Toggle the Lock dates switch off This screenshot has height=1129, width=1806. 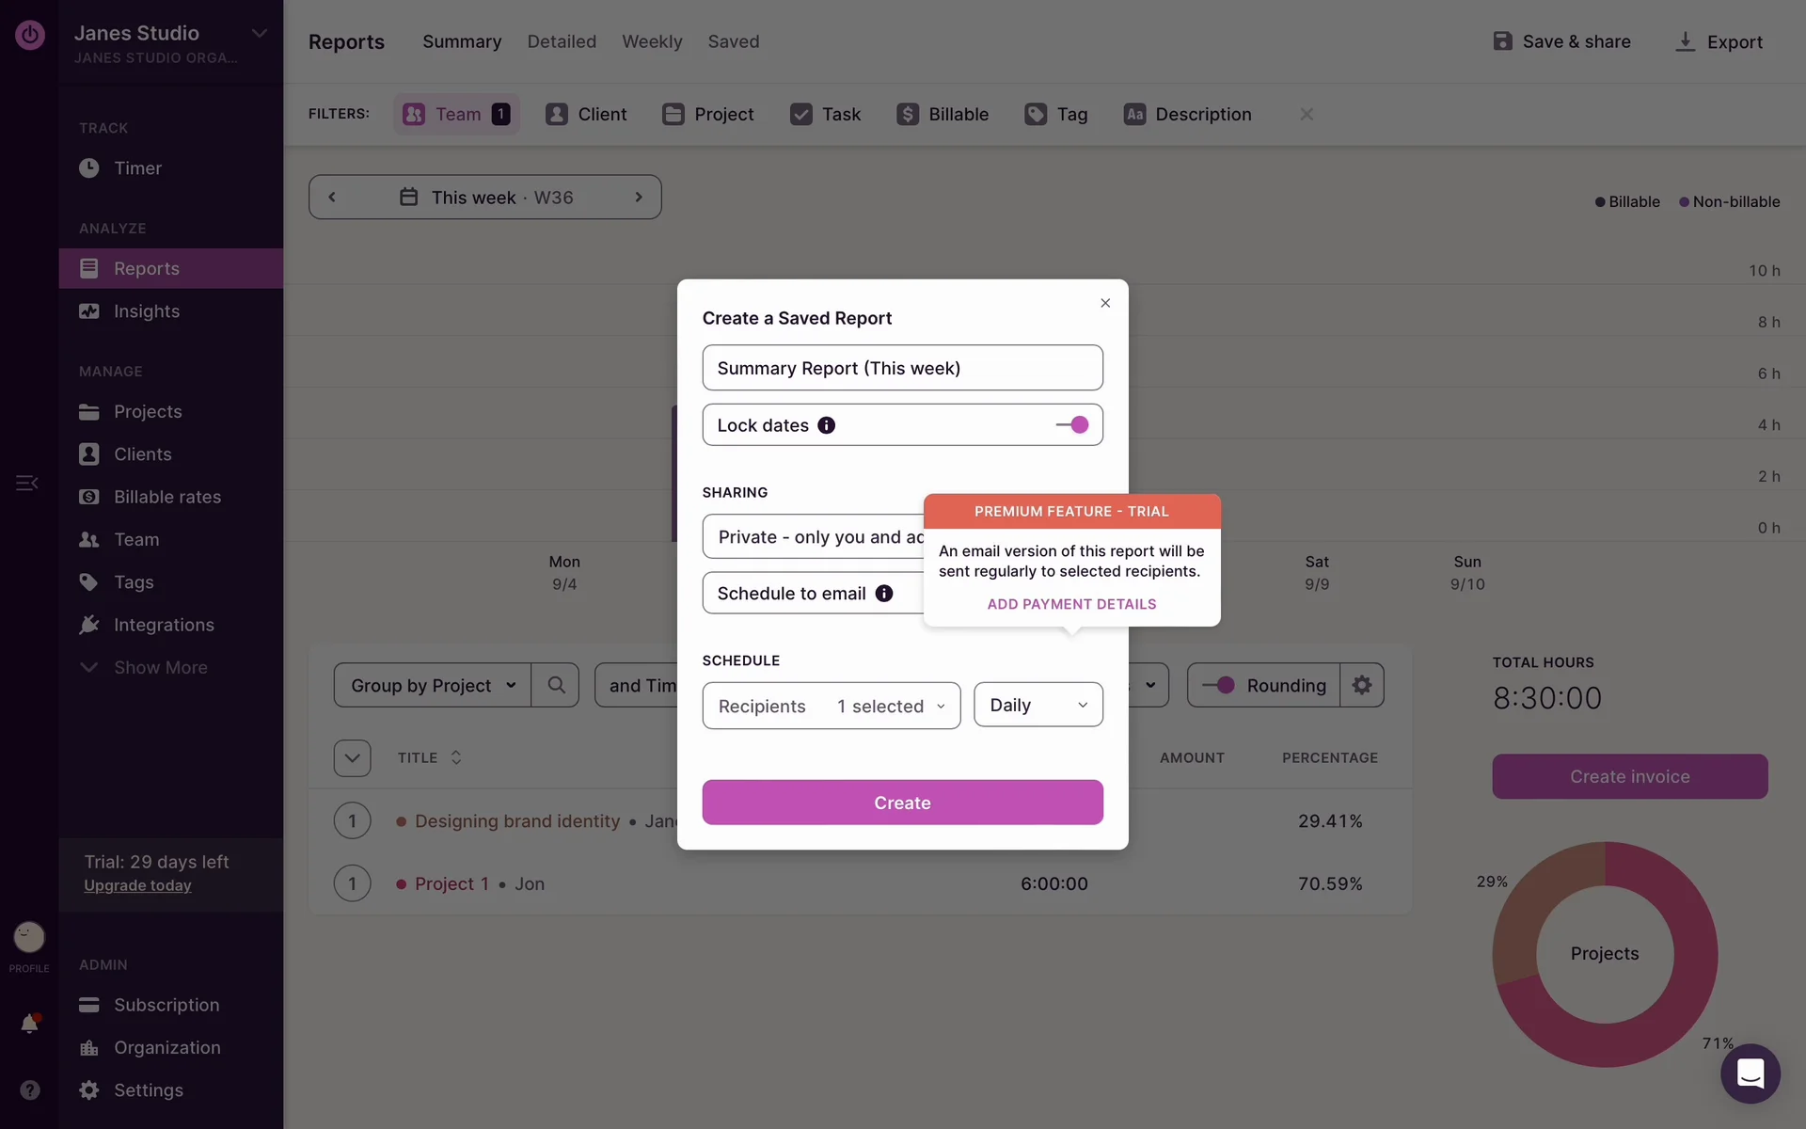[x=1072, y=425]
